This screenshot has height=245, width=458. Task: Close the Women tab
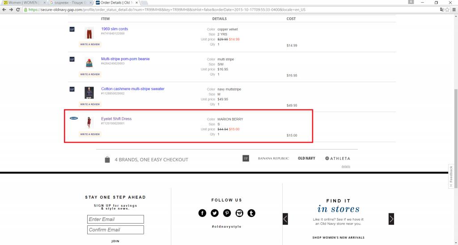[x=44, y=3]
